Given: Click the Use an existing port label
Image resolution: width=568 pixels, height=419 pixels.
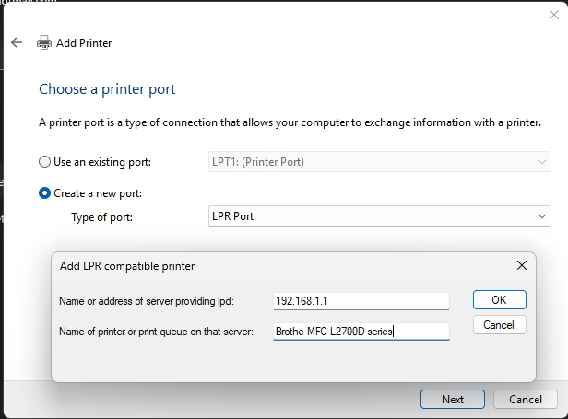Looking at the screenshot, I should [x=102, y=162].
